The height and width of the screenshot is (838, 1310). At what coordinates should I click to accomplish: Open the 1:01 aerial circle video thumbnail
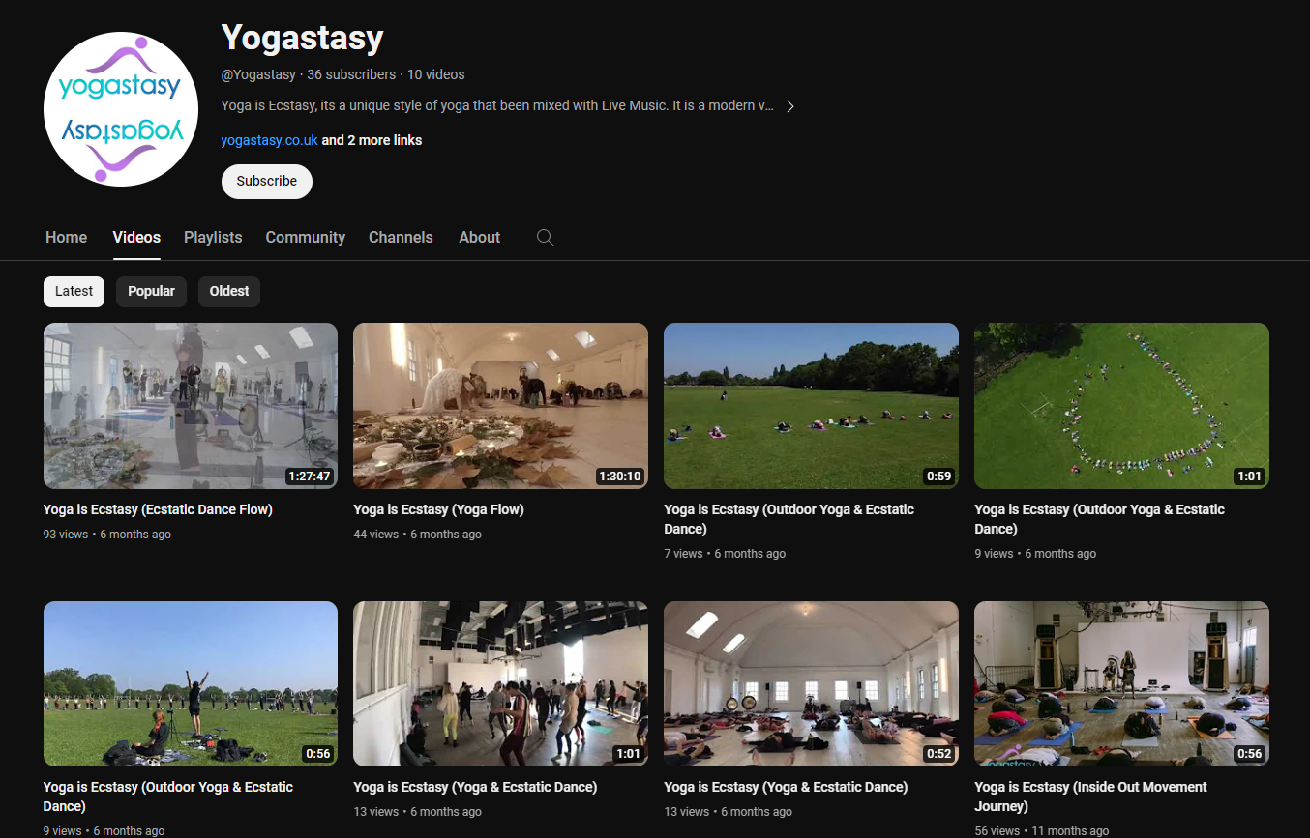pos(1121,406)
